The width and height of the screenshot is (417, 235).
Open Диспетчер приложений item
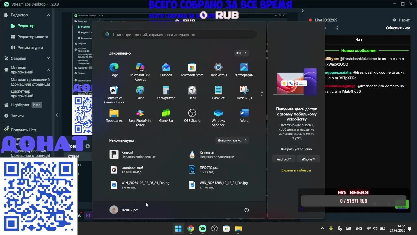click(x=22, y=94)
